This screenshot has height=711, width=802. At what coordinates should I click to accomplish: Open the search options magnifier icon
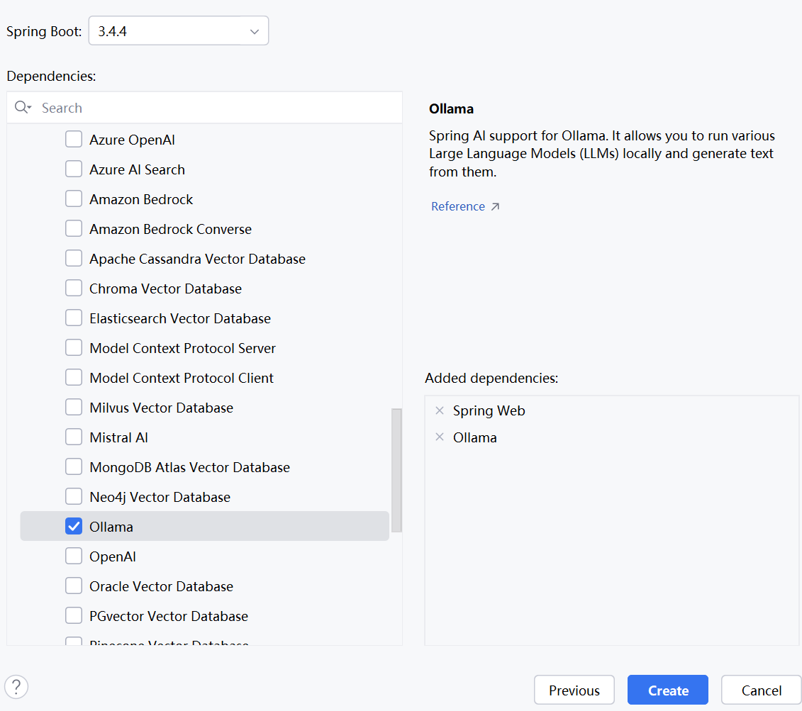[23, 107]
